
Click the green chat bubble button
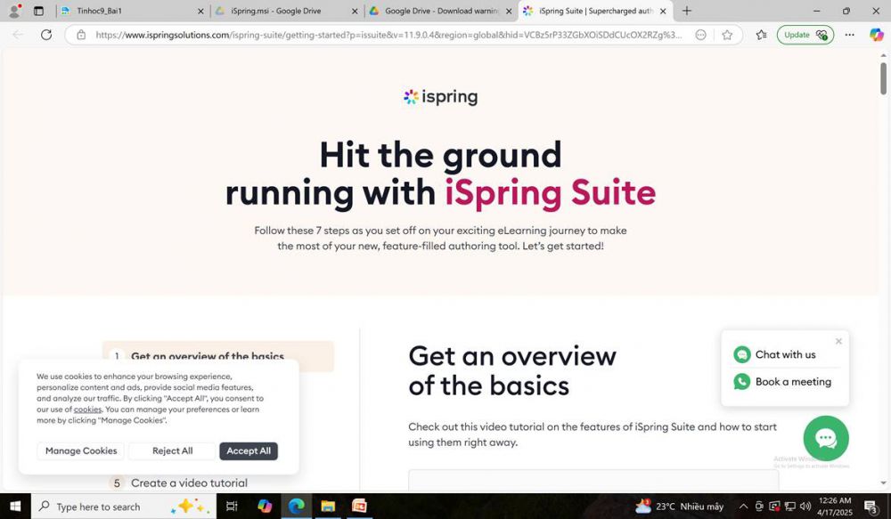click(x=826, y=438)
